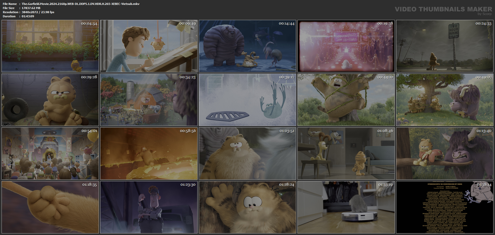The width and height of the screenshot is (495, 235).
Task: Click the resolution text 3840x2072 / 23.98 fps
Action: pyautogui.click(x=38, y=12)
